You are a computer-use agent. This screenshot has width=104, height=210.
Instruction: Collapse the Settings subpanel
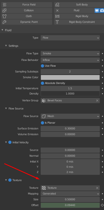(6, 46)
